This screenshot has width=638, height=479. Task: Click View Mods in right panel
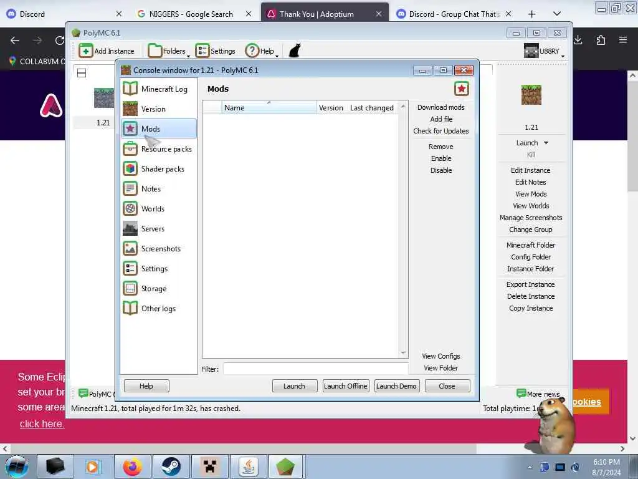click(531, 194)
